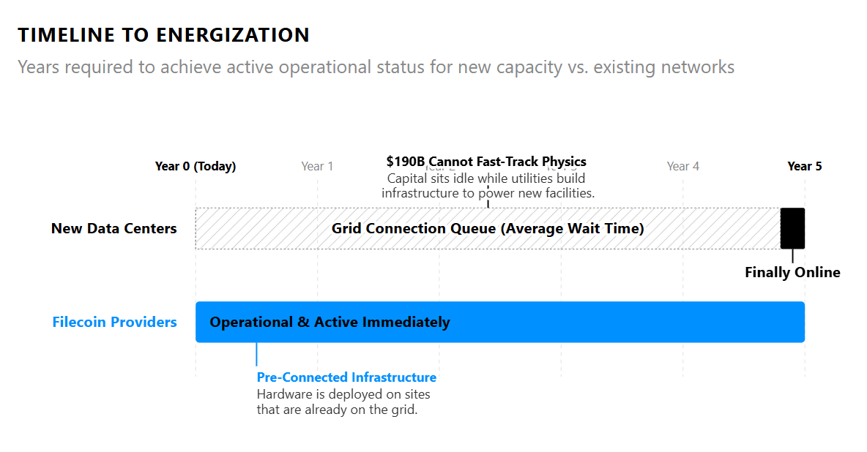Select the Year 5 axis label
Image resolution: width=867 pixels, height=452 pixels.
pyautogui.click(x=805, y=166)
